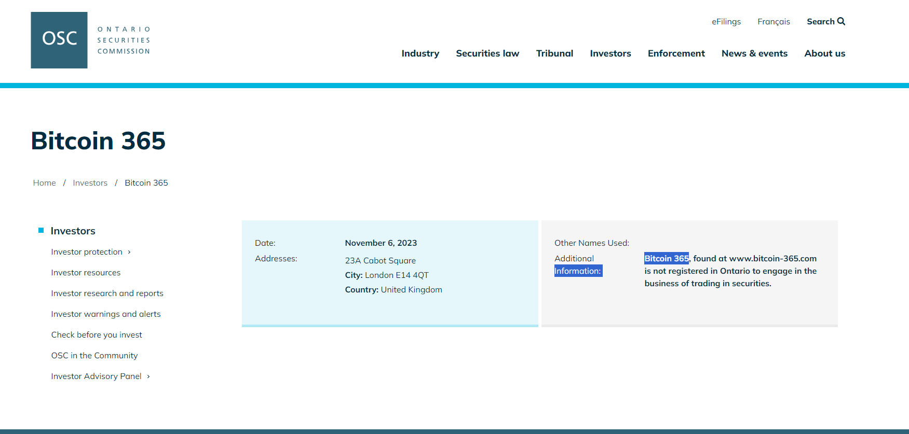Open the Enforcement menu
909x434 pixels.
[x=676, y=53]
